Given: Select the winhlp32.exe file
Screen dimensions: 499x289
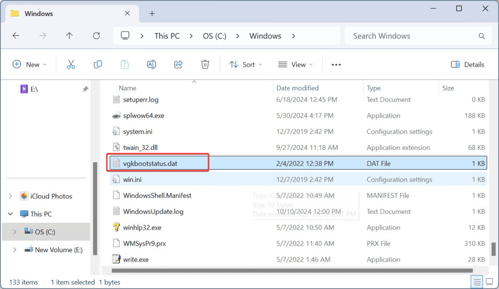Looking at the screenshot, I should coord(298,227).
